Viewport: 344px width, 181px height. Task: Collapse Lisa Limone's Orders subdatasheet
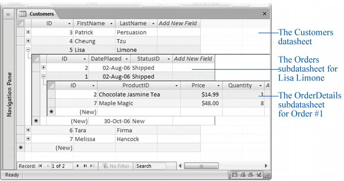click(x=28, y=50)
